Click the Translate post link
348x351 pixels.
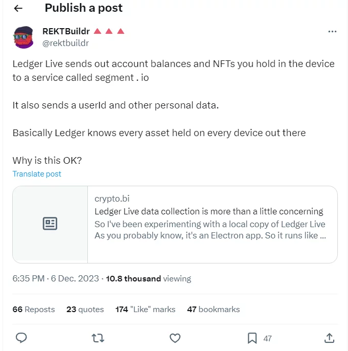click(37, 174)
